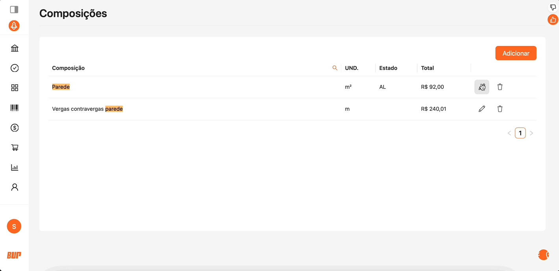559x271 pixels.
Task: Click the thumbs up feedback icon
Action: [x=553, y=20]
